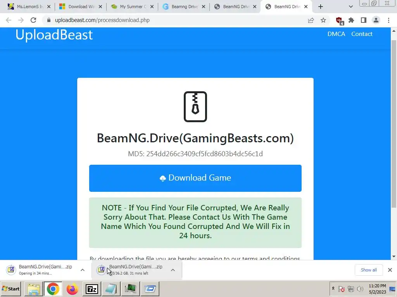Click the page scrollbar down arrow
The image size is (397, 297).
394,257
